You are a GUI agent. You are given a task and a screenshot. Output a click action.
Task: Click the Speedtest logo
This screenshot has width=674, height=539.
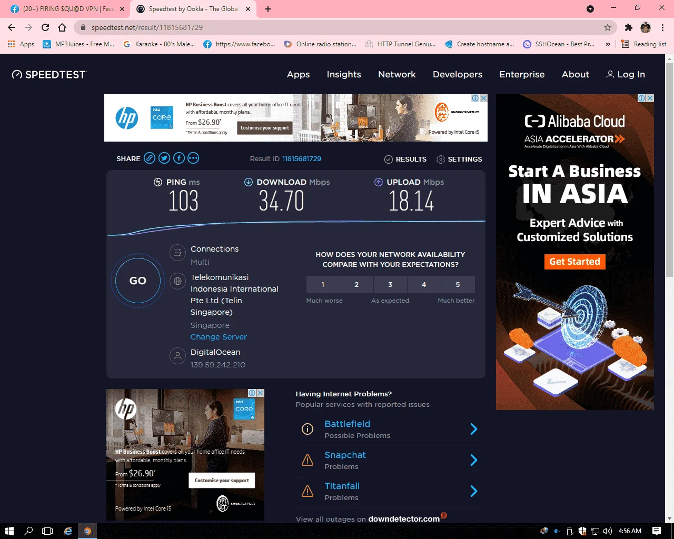click(48, 75)
